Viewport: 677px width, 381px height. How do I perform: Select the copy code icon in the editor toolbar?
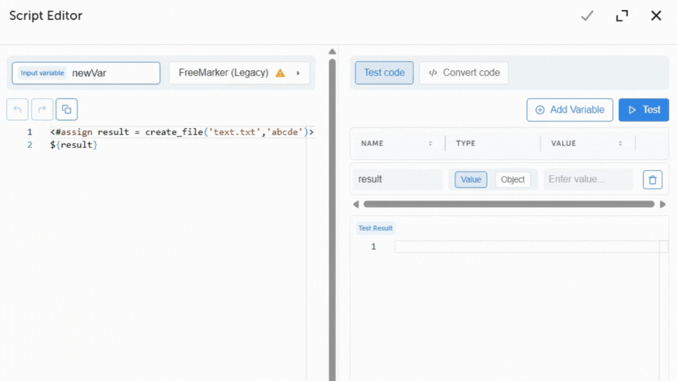pyautogui.click(x=66, y=109)
